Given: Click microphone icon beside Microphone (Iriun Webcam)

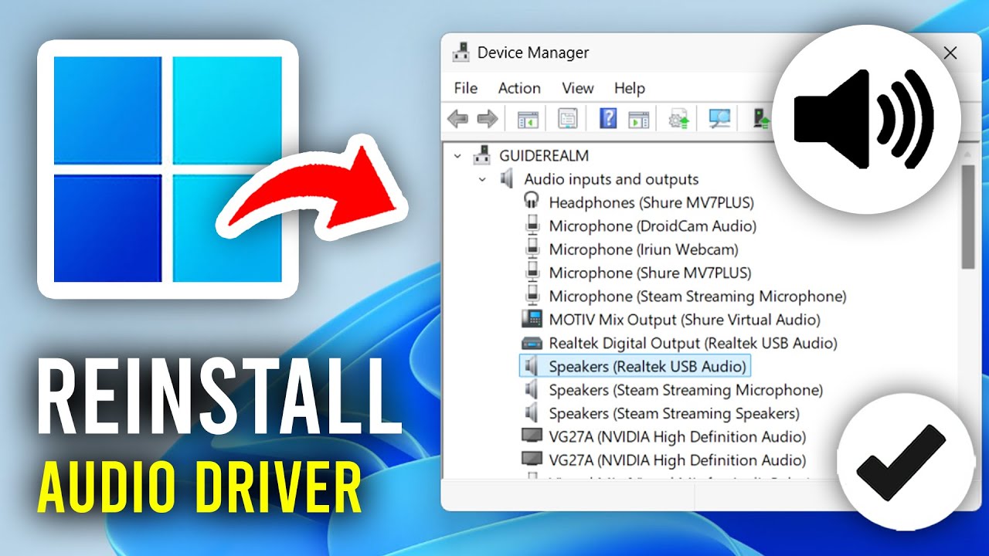Looking at the screenshot, I should [532, 249].
